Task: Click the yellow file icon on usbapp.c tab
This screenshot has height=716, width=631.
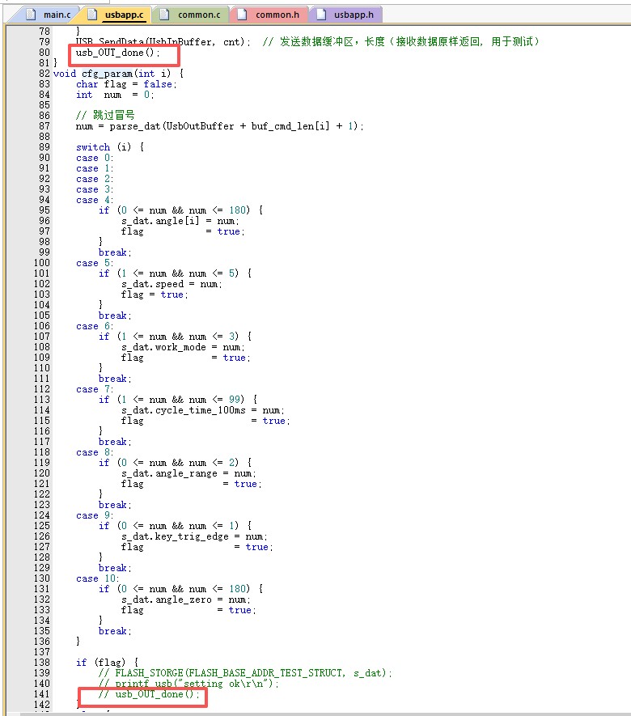Action: tap(91, 15)
